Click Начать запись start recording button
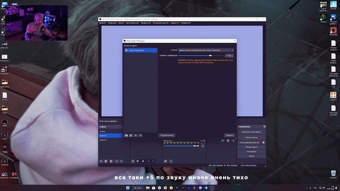 click(251, 137)
